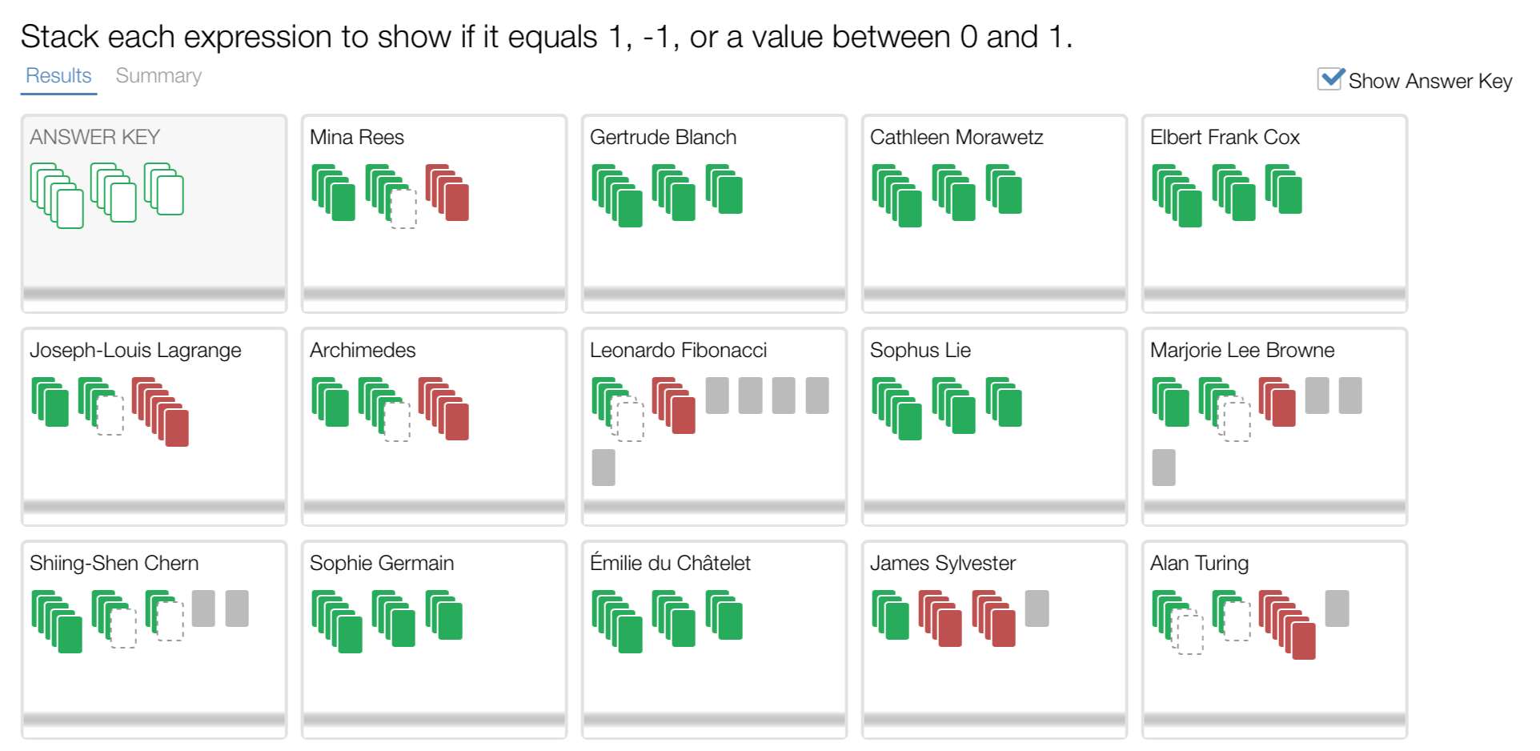This screenshot has width=1540, height=751.
Task: Click Joseph-Louis Lagrange's red card stack
Action: coord(161,412)
